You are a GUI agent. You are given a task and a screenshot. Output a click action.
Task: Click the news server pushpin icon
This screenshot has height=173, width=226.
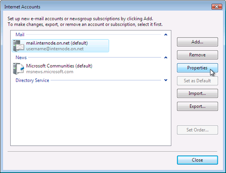click(18, 69)
